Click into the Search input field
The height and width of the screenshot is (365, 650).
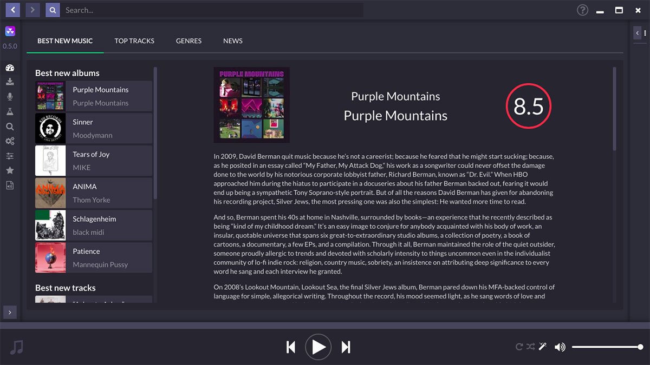tap(211, 10)
